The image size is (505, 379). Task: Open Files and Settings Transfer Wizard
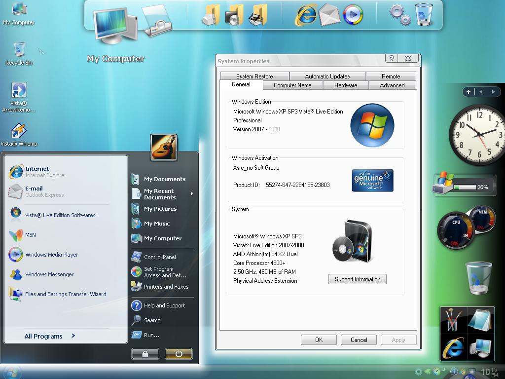pos(57,294)
